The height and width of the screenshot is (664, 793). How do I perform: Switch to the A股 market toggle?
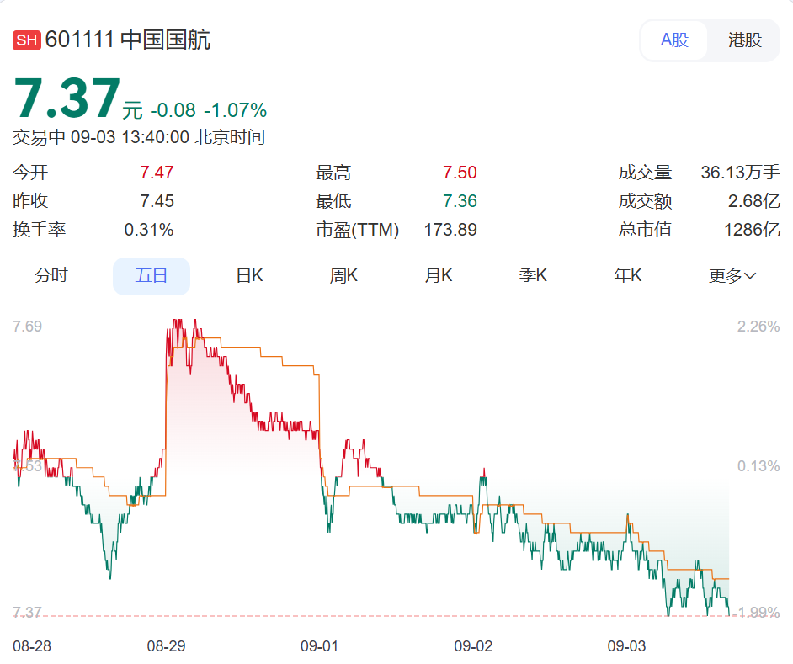[674, 40]
